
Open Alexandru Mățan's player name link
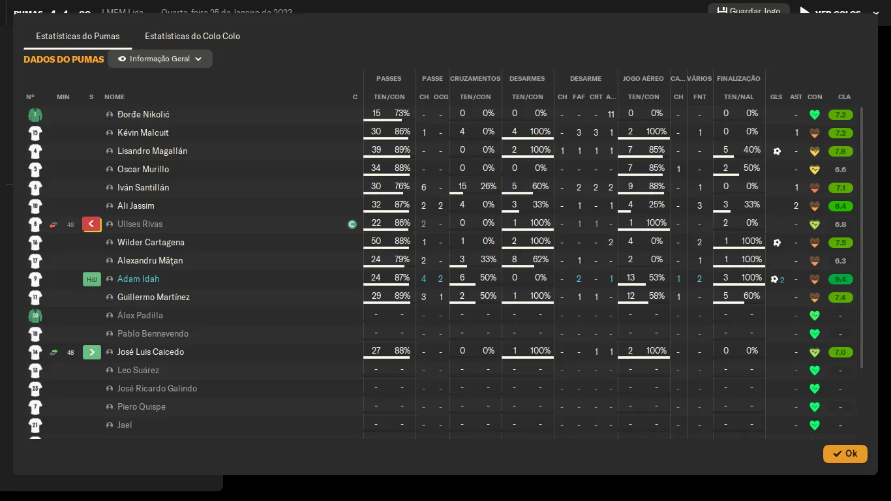point(150,261)
